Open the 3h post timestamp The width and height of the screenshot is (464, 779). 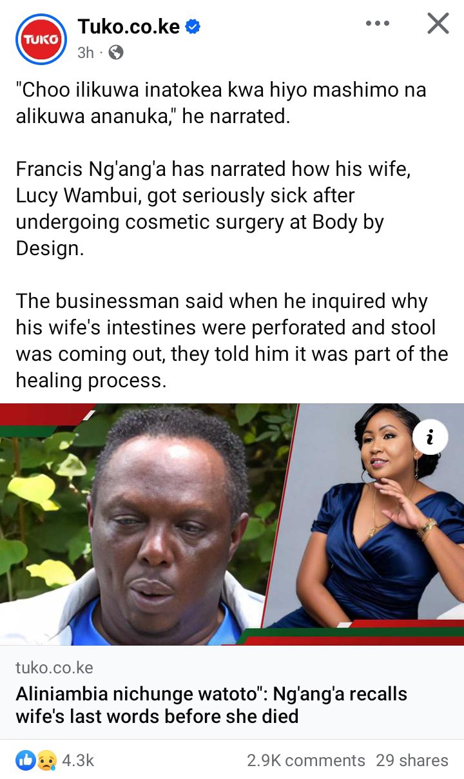click(86, 53)
